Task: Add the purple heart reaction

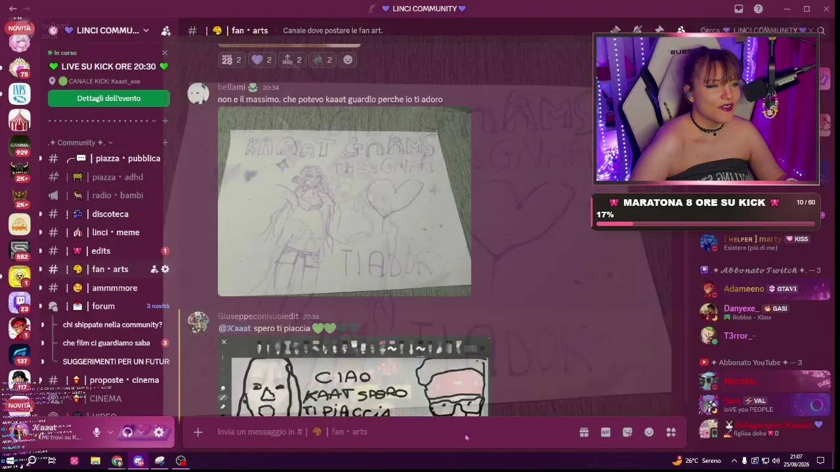Action: pyautogui.click(x=261, y=60)
